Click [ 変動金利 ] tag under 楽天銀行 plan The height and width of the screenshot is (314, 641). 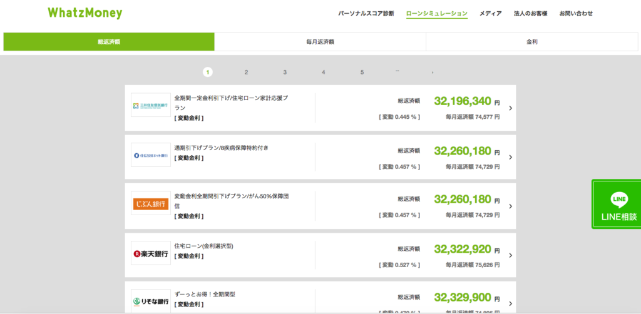coord(189,256)
